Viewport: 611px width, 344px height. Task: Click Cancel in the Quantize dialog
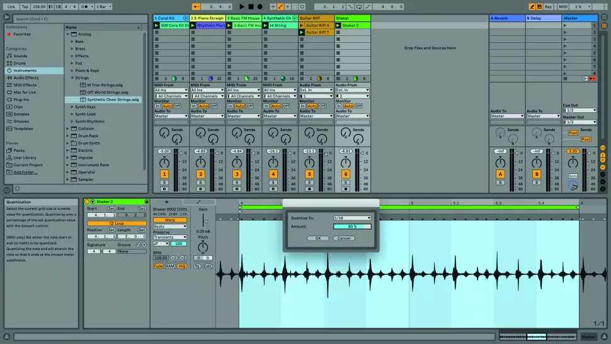point(343,238)
